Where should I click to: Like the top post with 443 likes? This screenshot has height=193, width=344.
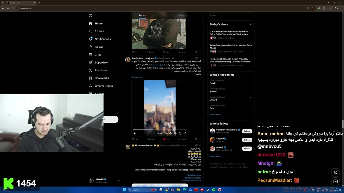pos(166,52)
